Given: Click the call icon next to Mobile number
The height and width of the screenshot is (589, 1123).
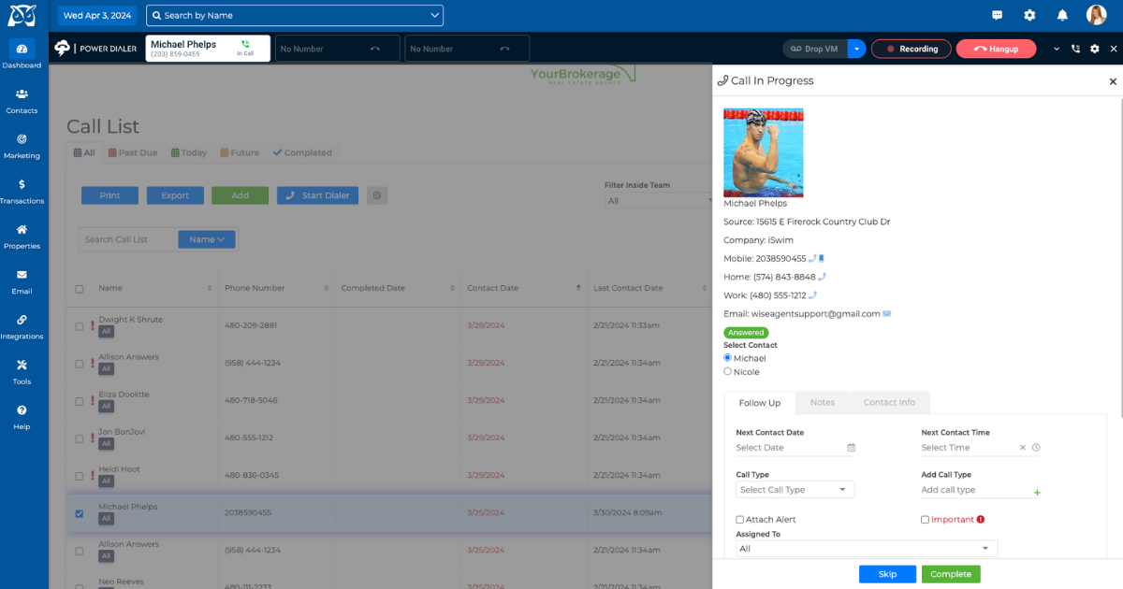Looking at the screenshot, I should click(812, 258).
